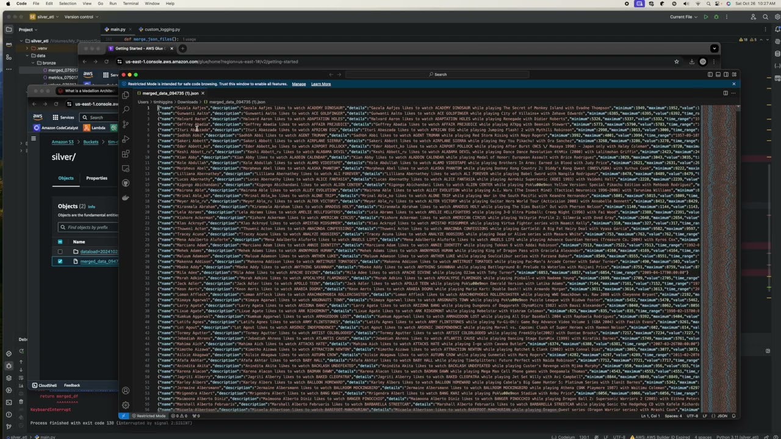Open Terminal menu in macOS menu bar
This screenshot has width=781, height=439.
pyautogui.click(x=131, y=4)
